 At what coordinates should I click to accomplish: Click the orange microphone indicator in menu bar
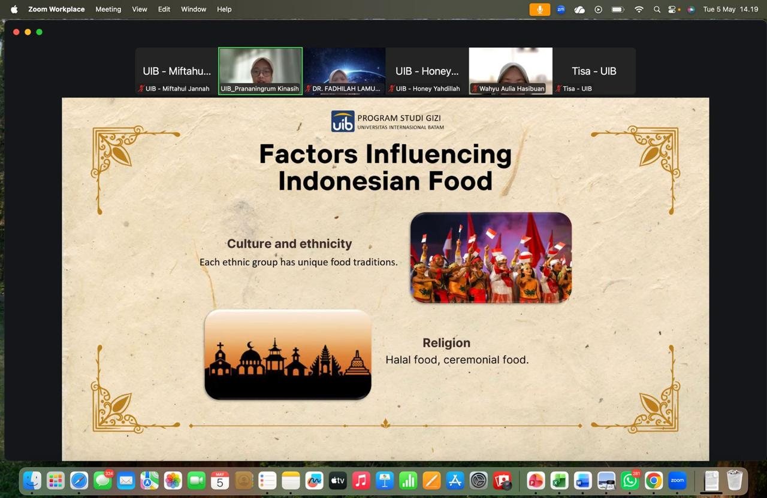click(540, 10)
